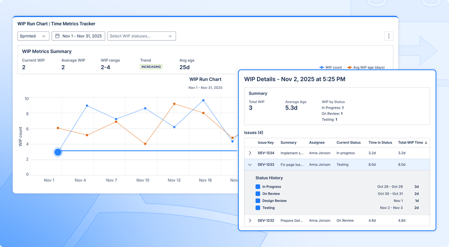Click the calendar icon in date range
Viewport: 449px width, 247px height.
[x=57, y=36]
